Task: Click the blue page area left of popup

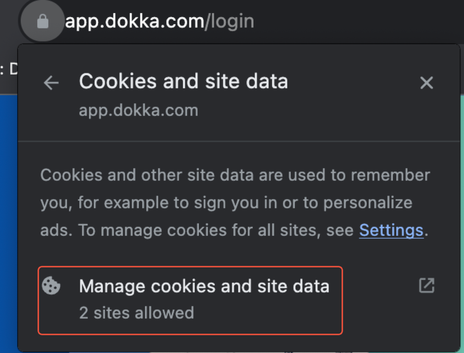Action: [x=9, y=223]
